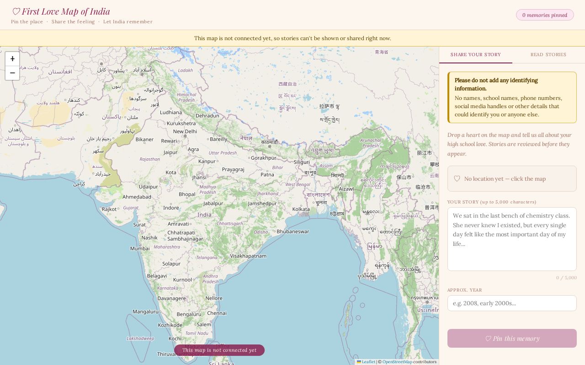Click Kochi label on the map
Image resolution: width=585 pixels, height=365 pixels.
coord(175,339)
